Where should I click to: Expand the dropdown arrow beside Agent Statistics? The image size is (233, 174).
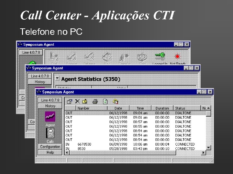[57, 78]
